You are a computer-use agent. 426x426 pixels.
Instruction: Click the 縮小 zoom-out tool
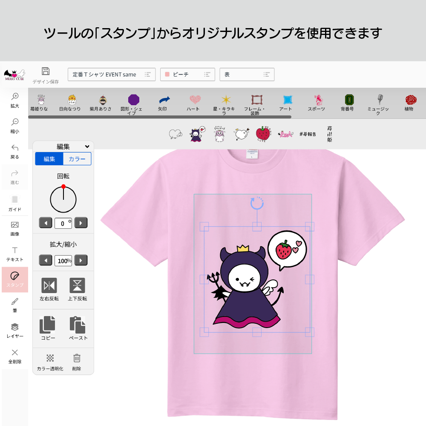click(15, 126)
